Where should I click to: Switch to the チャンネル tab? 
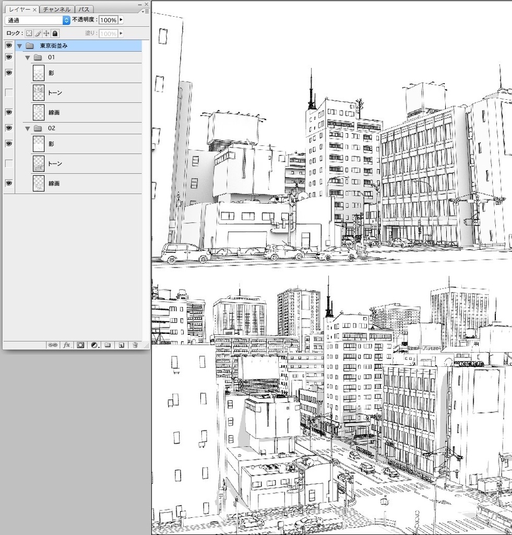56,8
